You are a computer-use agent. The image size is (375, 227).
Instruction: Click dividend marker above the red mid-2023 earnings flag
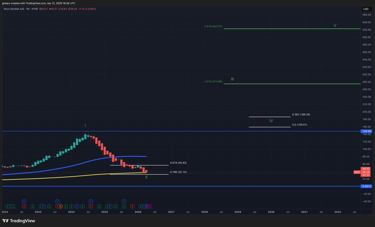coord(57,201)
